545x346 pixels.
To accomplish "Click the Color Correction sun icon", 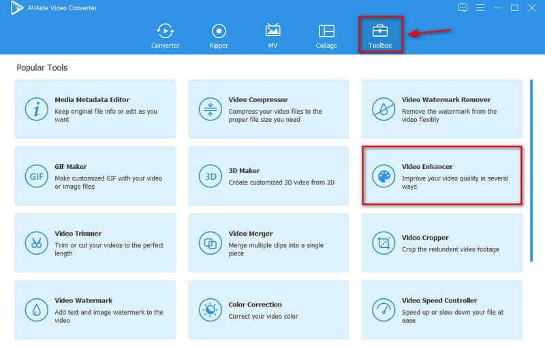I will click(x=210, y=310).
